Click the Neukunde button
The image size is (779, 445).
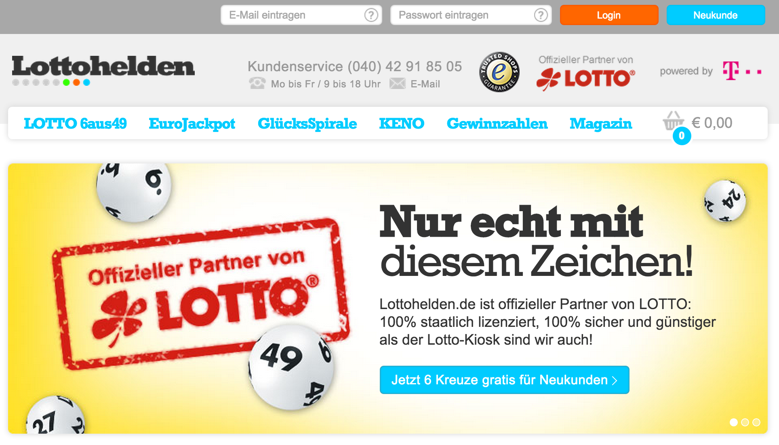point(716,15)
